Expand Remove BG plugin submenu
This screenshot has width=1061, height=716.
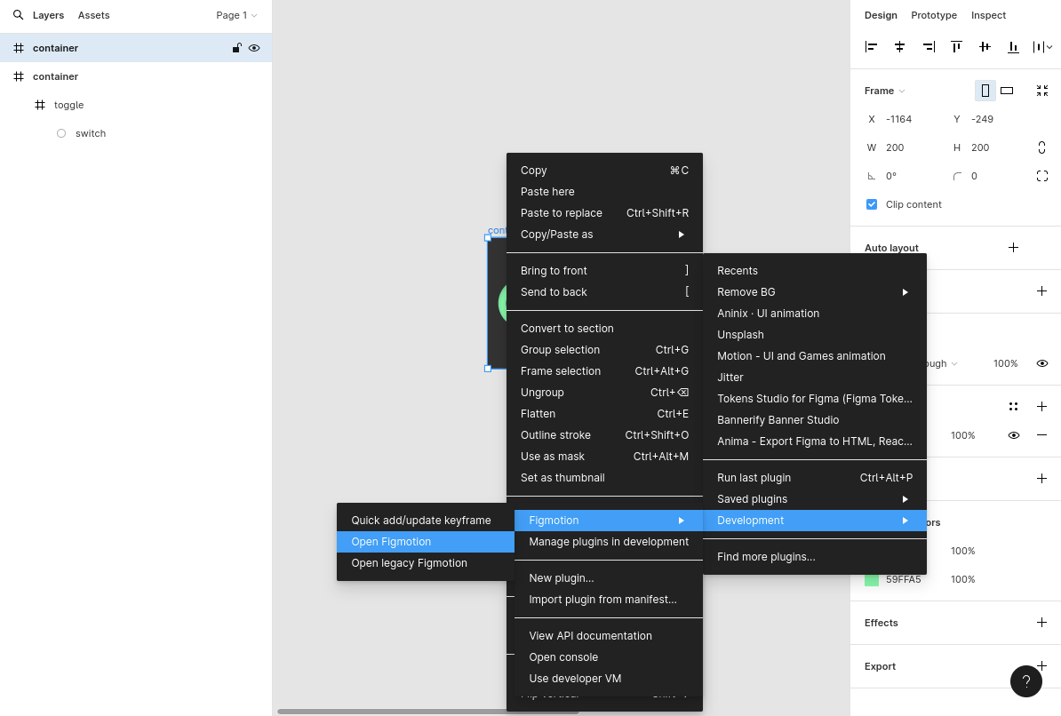click(x=815, y=291)
